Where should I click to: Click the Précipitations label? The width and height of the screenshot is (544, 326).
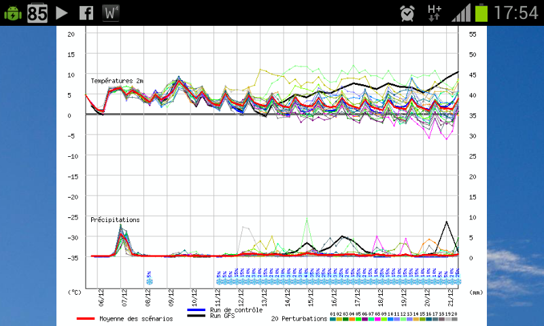pos(115,219)
